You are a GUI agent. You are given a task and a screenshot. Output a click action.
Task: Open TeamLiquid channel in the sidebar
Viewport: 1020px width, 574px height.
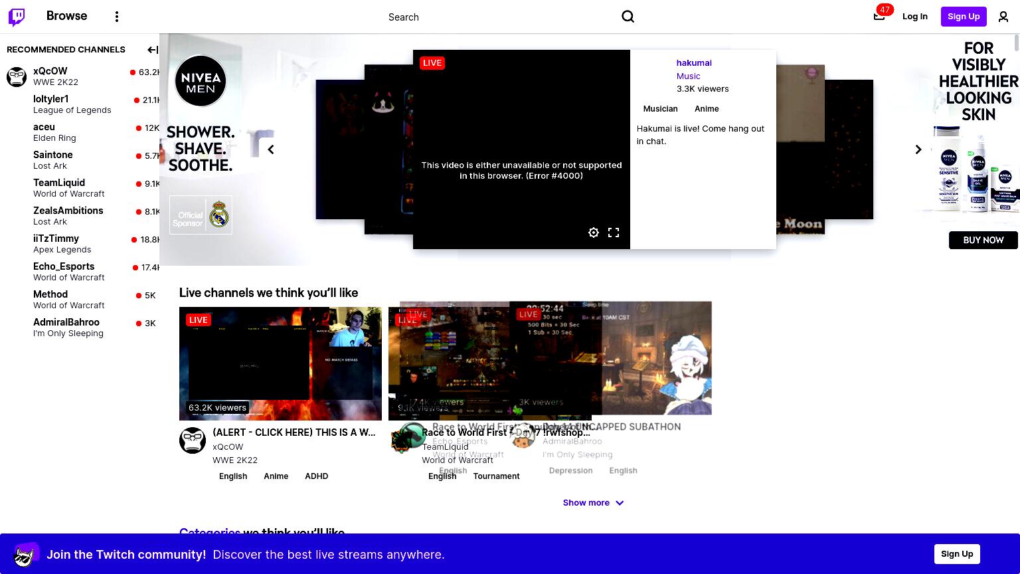point(80,188)
